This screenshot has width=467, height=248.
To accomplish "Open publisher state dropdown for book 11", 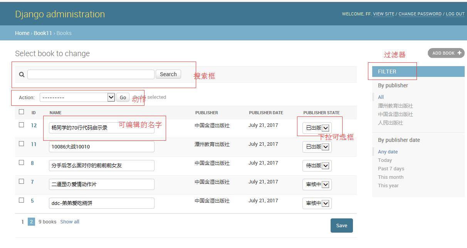I will click(317, 147).
